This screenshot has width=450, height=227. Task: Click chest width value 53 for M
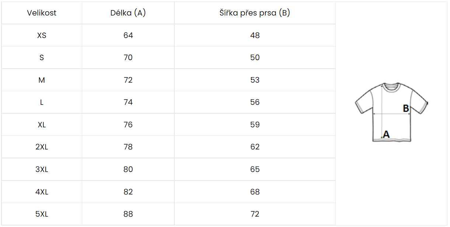255,80
